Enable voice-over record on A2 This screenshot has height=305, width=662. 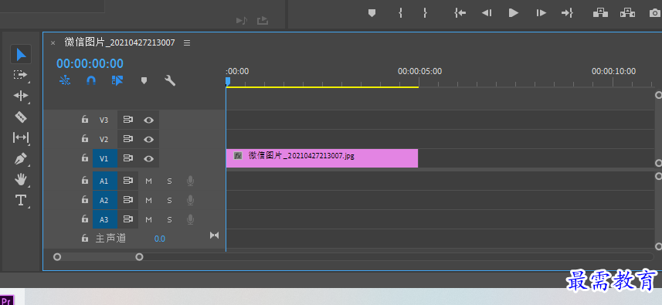pyautogui.click(x=190, y=200)
